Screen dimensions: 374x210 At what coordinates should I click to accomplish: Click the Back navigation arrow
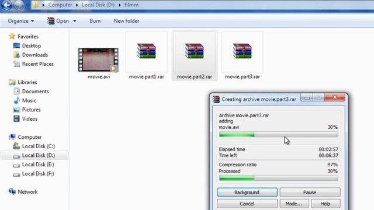tap(6, 5)
